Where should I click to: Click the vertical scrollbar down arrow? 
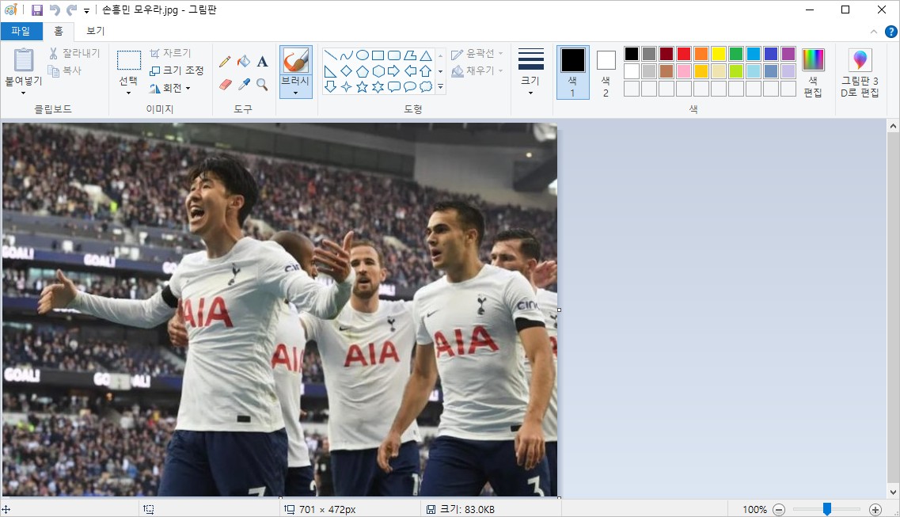tap(893, 492)
